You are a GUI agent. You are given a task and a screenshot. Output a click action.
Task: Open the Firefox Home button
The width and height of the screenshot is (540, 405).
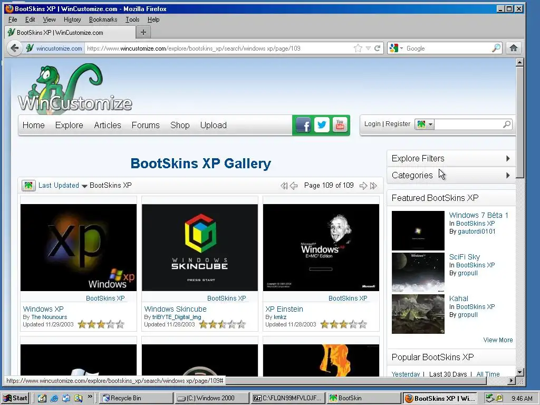(514, 48)
